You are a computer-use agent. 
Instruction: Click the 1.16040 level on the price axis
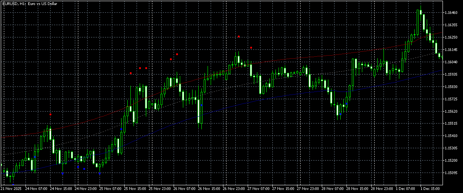pos(451,62)
